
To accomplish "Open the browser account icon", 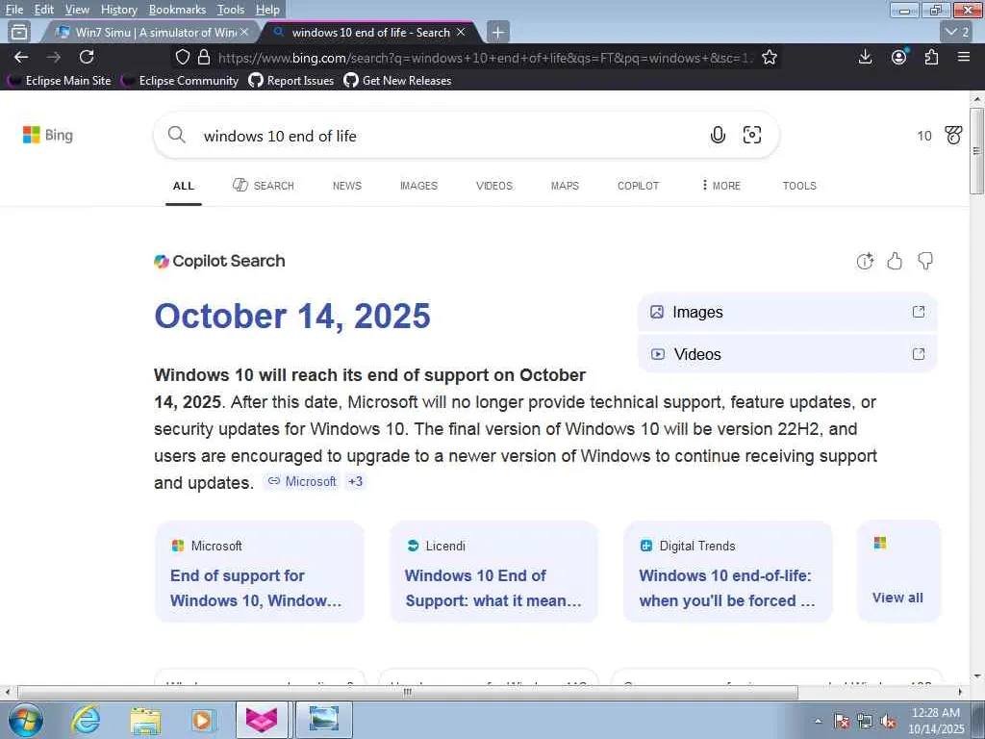I will 899,57.
